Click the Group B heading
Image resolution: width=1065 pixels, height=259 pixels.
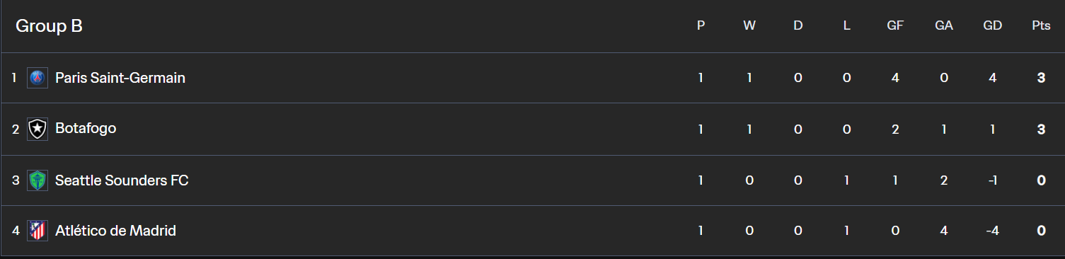click(49, 26)
